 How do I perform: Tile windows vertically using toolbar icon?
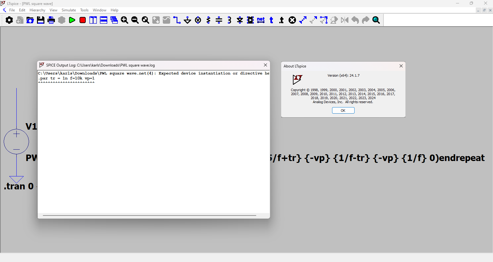click(93, 20)
